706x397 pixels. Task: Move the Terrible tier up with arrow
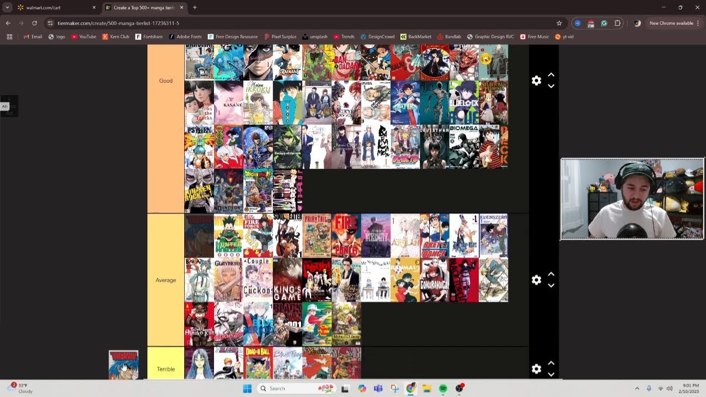pyautogui.click(x=550, y=363)
